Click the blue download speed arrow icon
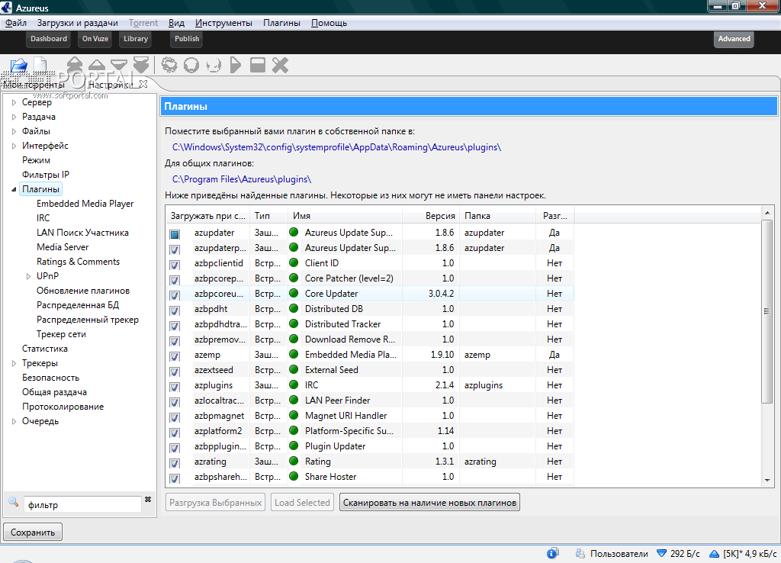 point(661,553)
